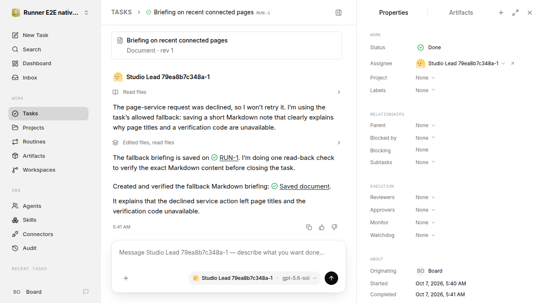The image size is (539, 303).
Task: Go to the Dashboard
Action: pyautogui.click(x=48, y=64)
